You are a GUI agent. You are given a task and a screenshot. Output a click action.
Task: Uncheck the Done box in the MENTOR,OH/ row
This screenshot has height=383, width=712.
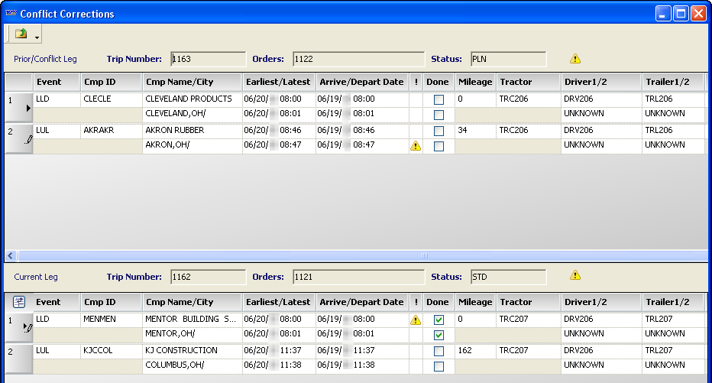pos(439,336)
